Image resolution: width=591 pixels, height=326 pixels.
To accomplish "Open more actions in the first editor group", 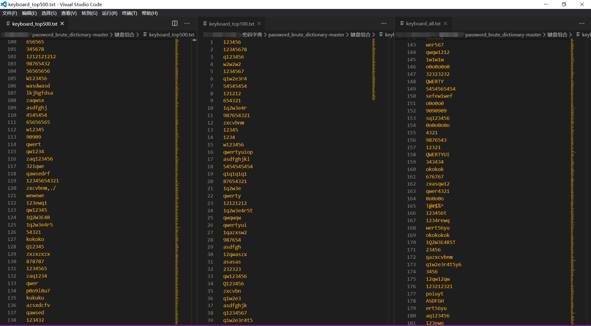I will 187,23.
